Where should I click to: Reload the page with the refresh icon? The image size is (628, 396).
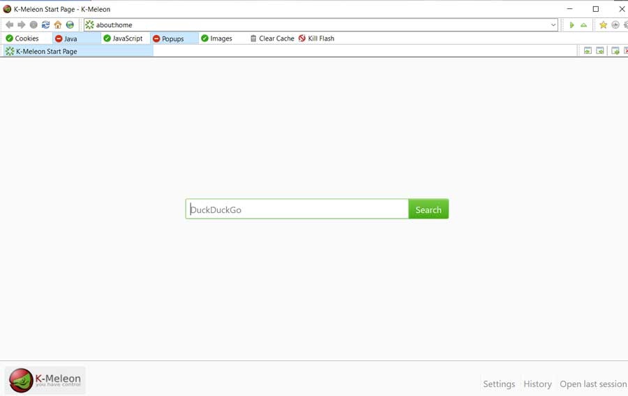coord(45,25)
